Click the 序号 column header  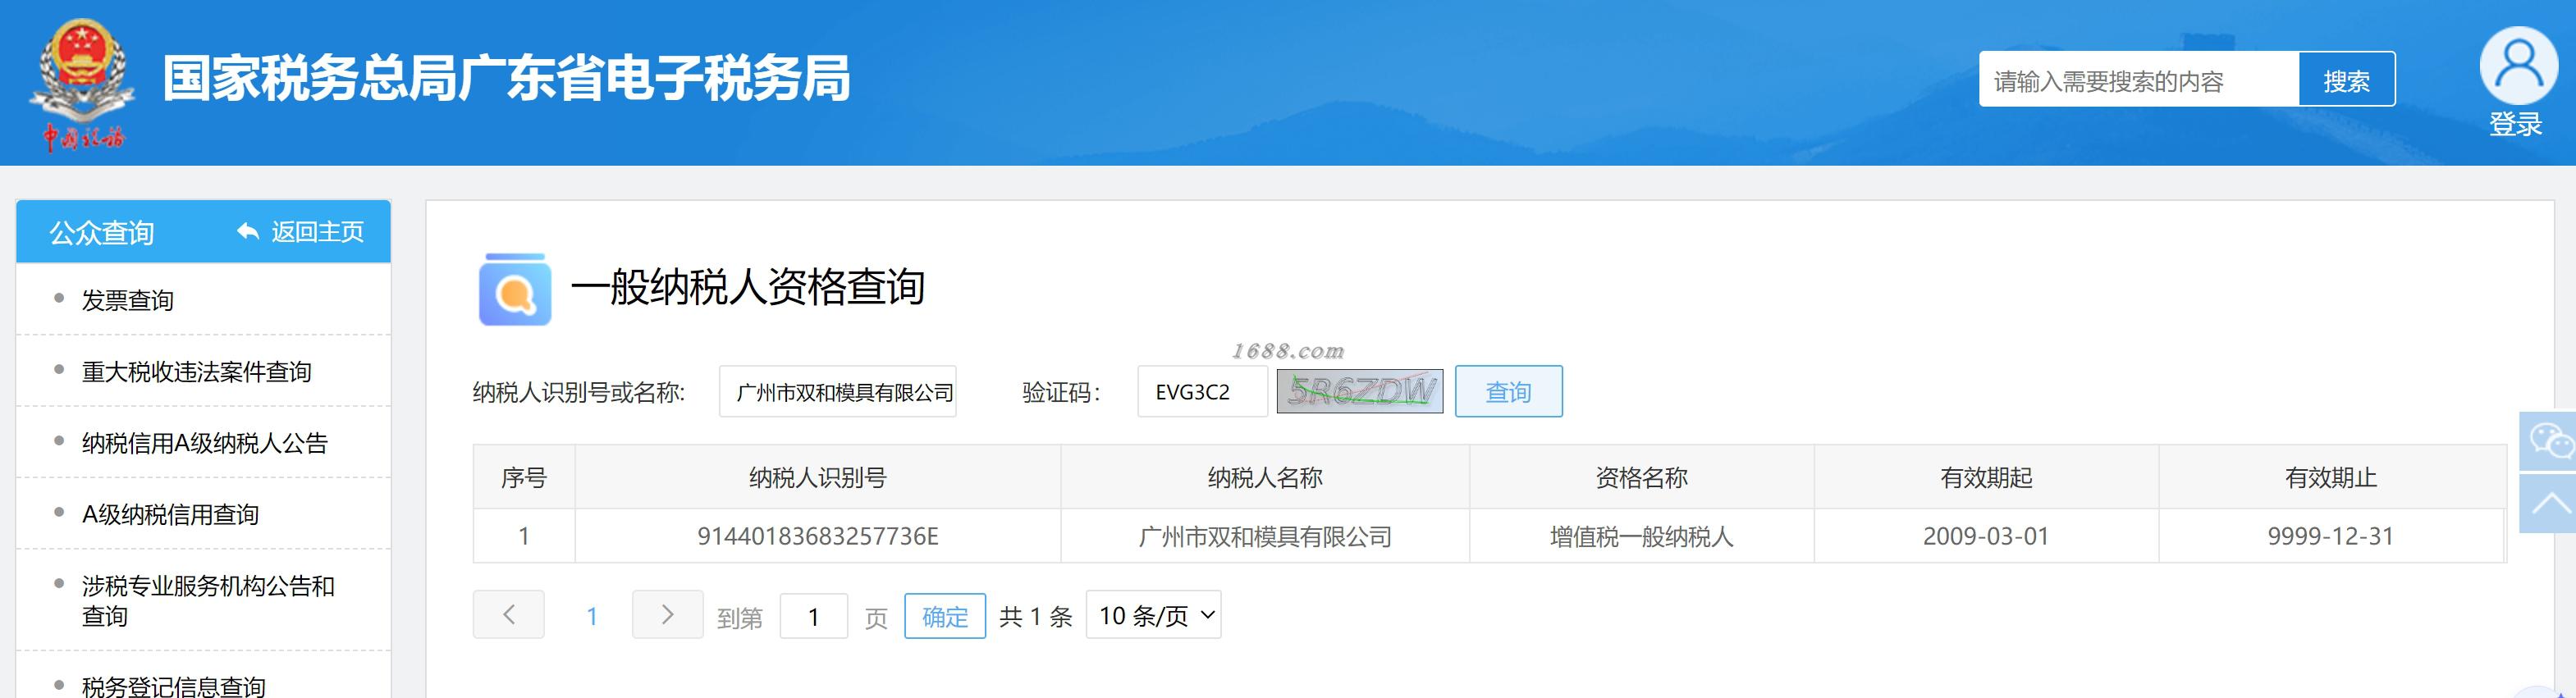point(523,478)
